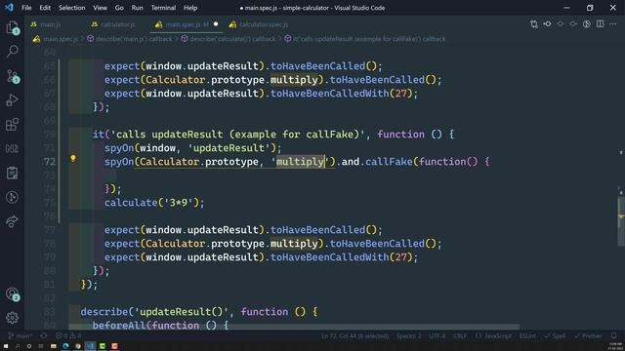Open the Live Share activity bar icon

[13, 221]
